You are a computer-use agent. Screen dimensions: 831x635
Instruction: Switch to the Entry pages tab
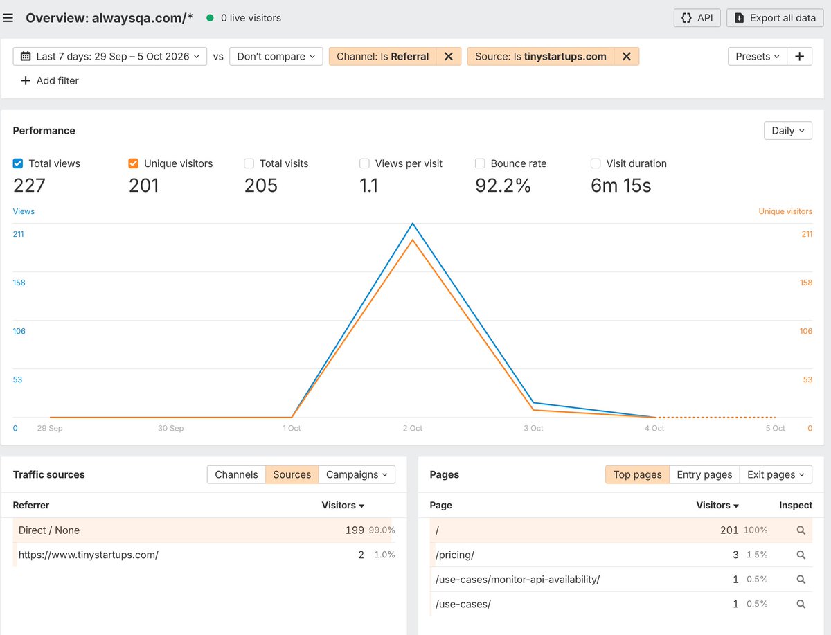pyautogui.click(x=704, y=474)
